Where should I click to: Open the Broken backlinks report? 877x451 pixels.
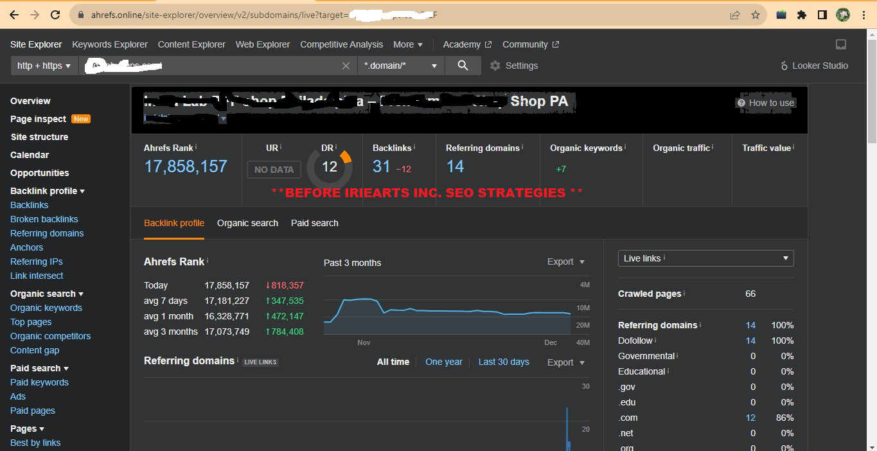(x=44, y=218)
